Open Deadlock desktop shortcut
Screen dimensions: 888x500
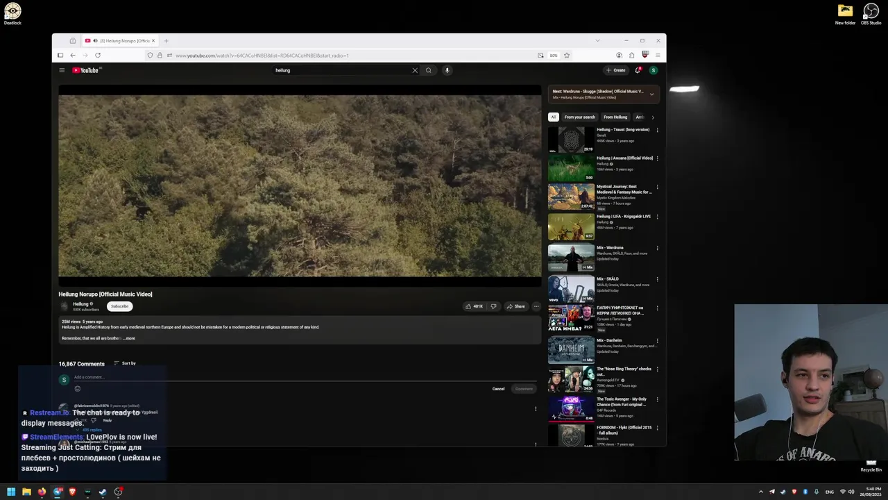pyautogui.click(x=12, y=13)
